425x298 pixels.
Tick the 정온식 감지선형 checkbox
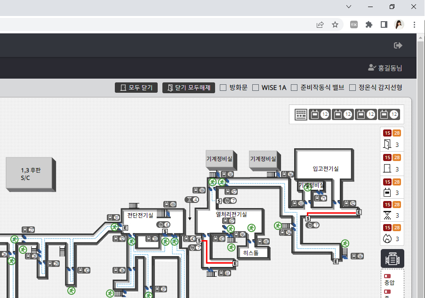pos(352,88)
